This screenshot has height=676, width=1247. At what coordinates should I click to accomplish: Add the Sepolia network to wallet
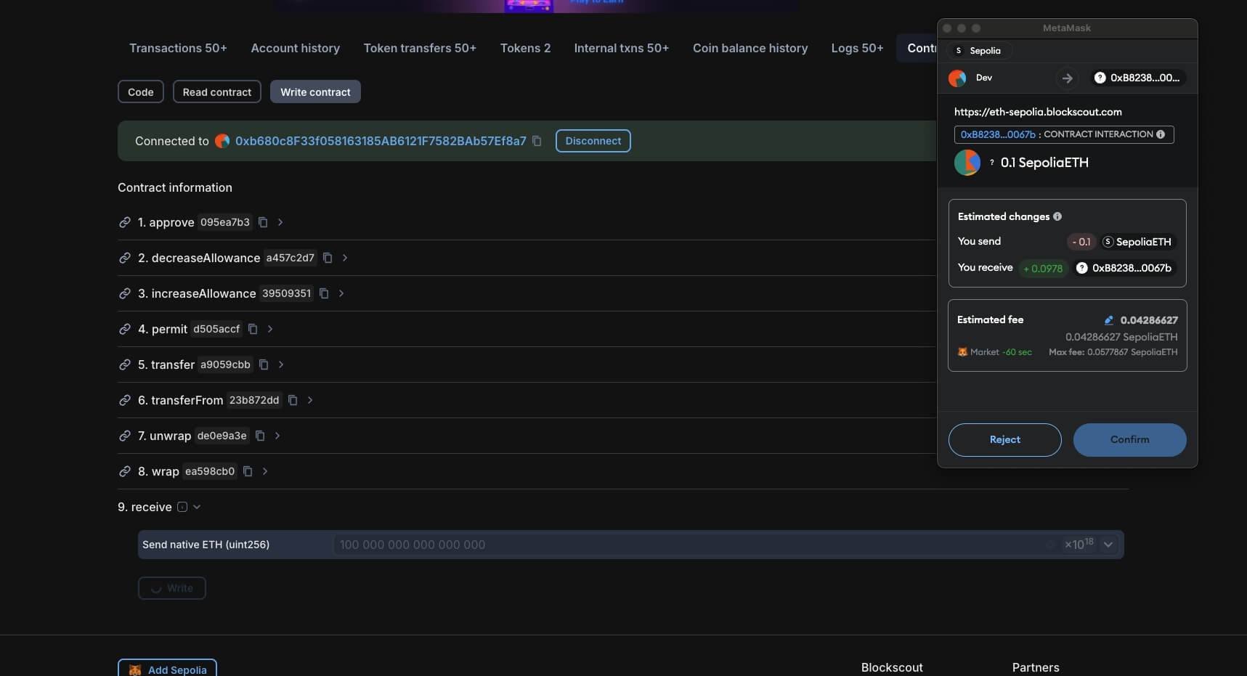tap(167, 669)
